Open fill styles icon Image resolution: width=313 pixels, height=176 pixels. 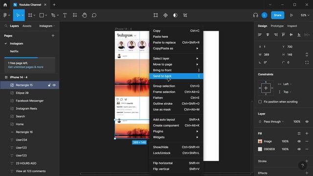pos(299,133)
